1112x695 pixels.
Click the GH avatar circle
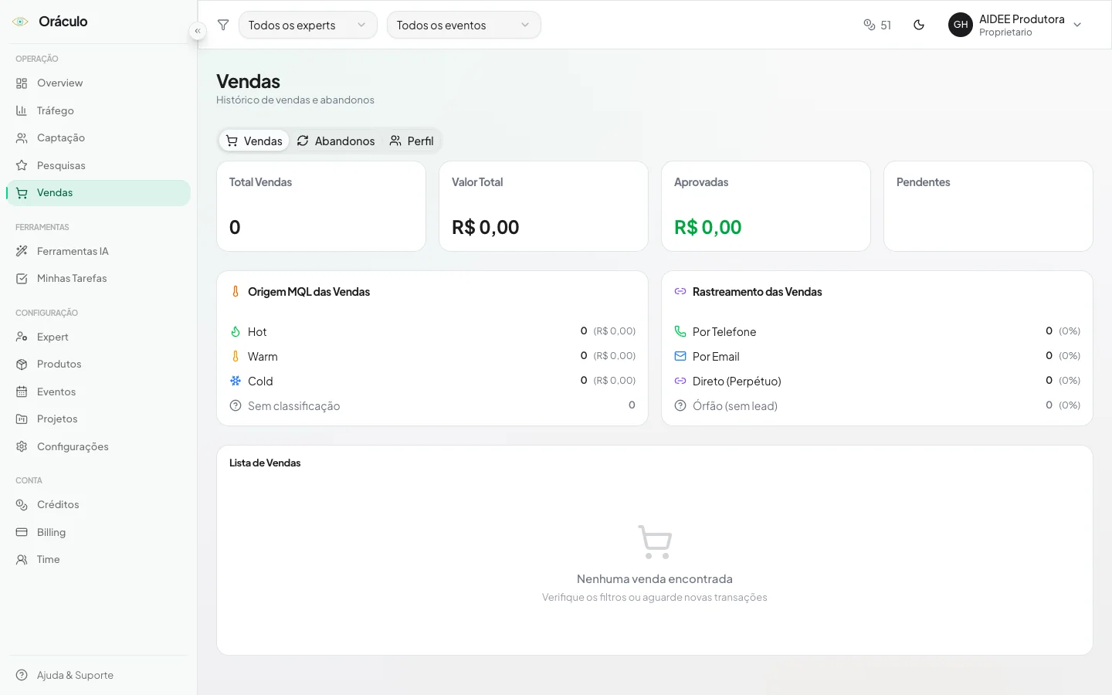point(961,25)
